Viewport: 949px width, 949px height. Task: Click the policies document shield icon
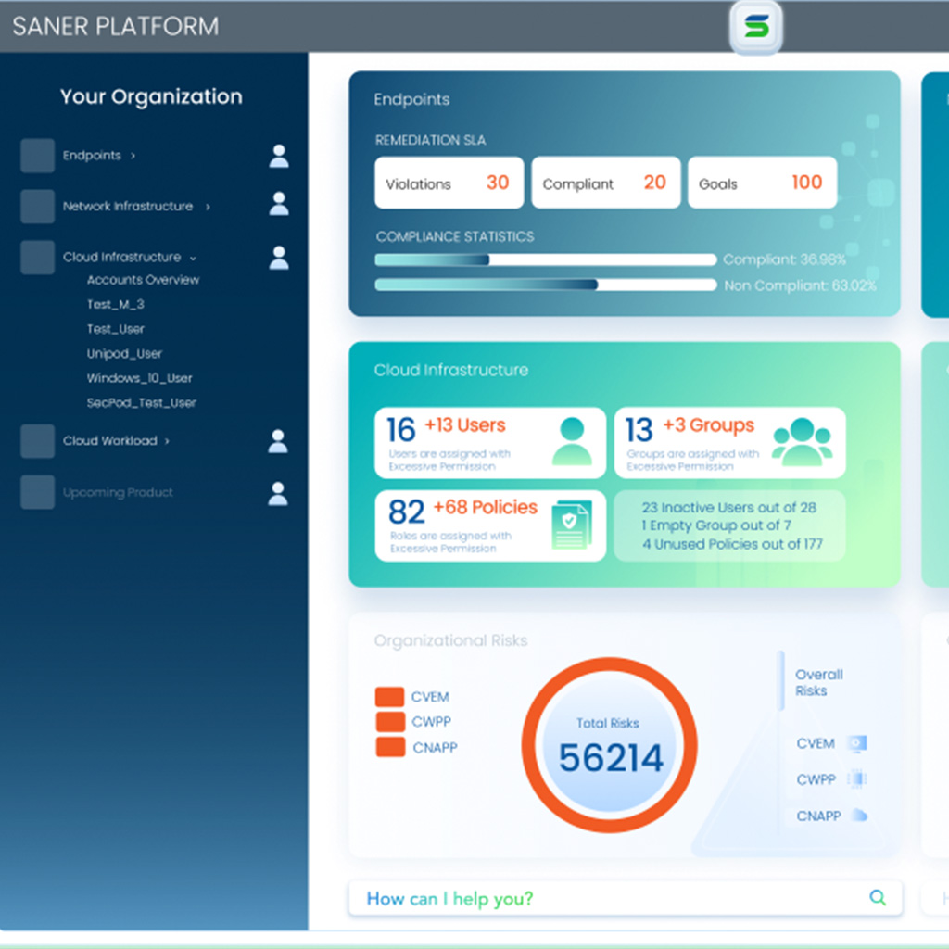pyautogui.click(x=571, y=525)
